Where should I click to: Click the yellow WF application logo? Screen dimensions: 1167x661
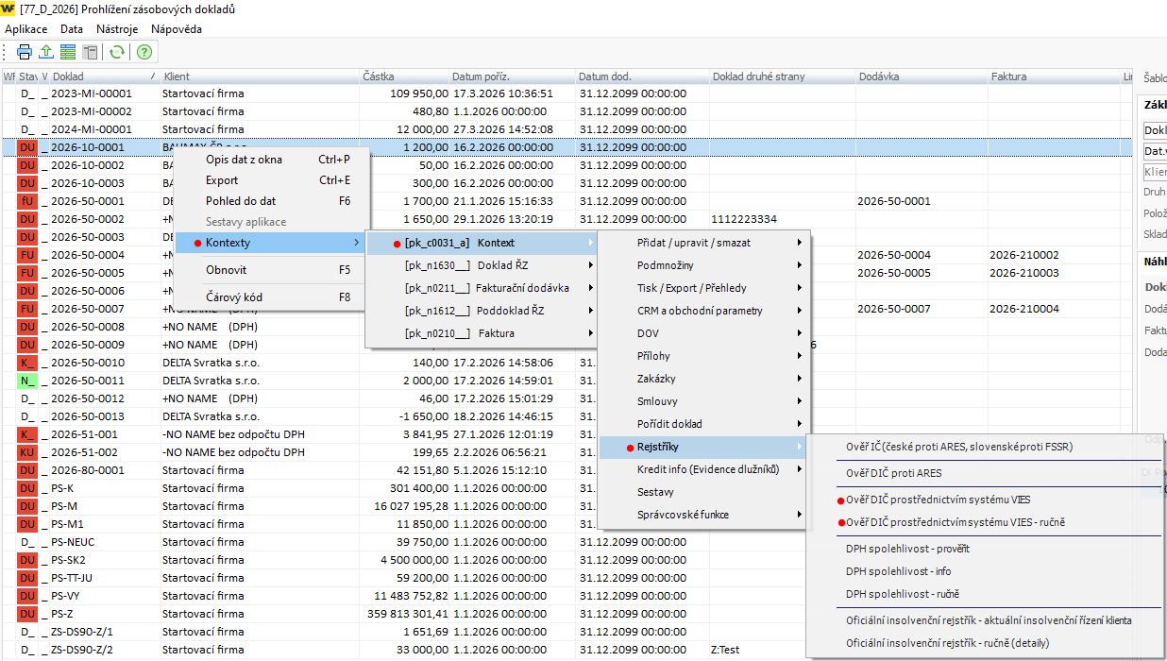[8, 9]
